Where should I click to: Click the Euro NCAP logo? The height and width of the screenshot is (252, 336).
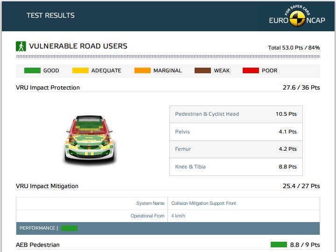click(x=297, y=16)
